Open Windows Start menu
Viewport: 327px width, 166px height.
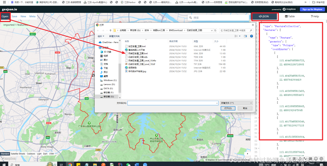click(x=5, y=165)
